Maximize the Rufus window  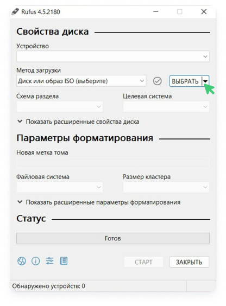[179, 12]
